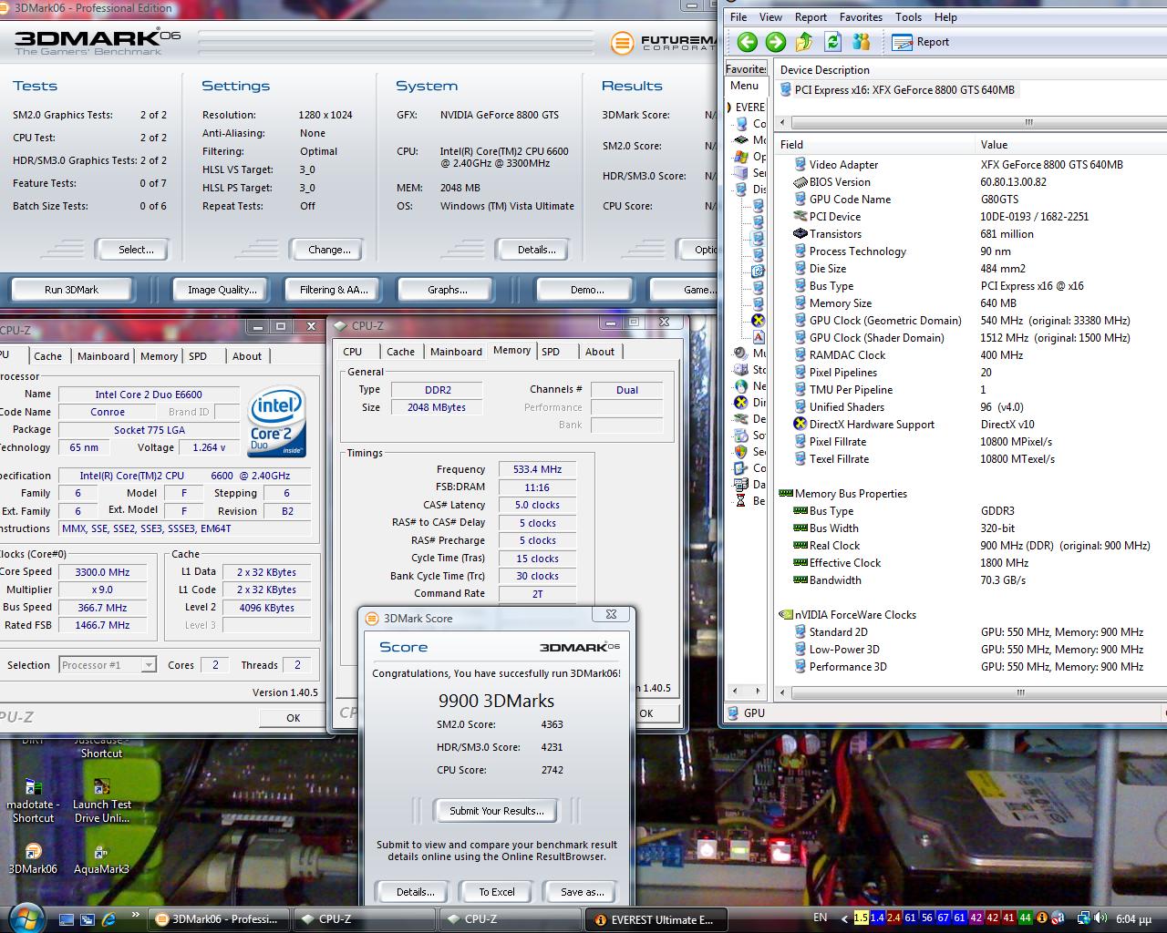Image resolution: width=1167 pixels, height=933 pixels.
Task: Open SPD tab in right CPU-Z window
Action: pyautogui.click(x=551, y=352)
